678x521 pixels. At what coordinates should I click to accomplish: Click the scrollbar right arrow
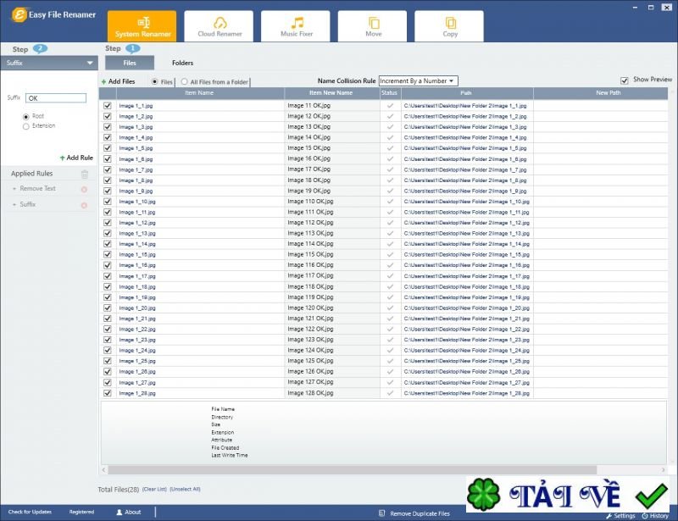pyautogui.click(x=664, y=469)
